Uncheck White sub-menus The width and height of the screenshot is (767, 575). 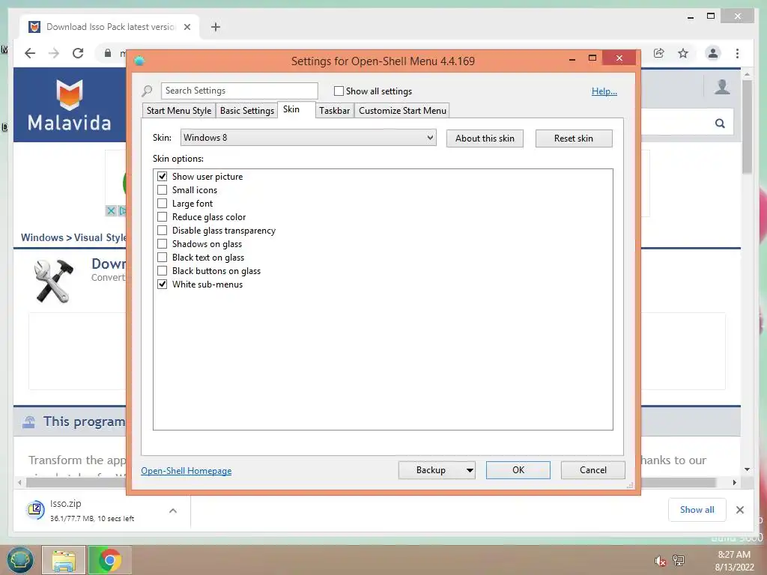click(162, 284)
